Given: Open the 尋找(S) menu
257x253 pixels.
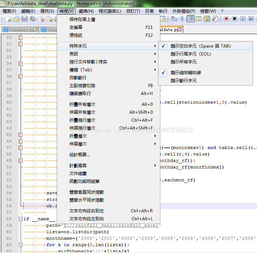Looking at the screenshot, I should click(47, 11).
